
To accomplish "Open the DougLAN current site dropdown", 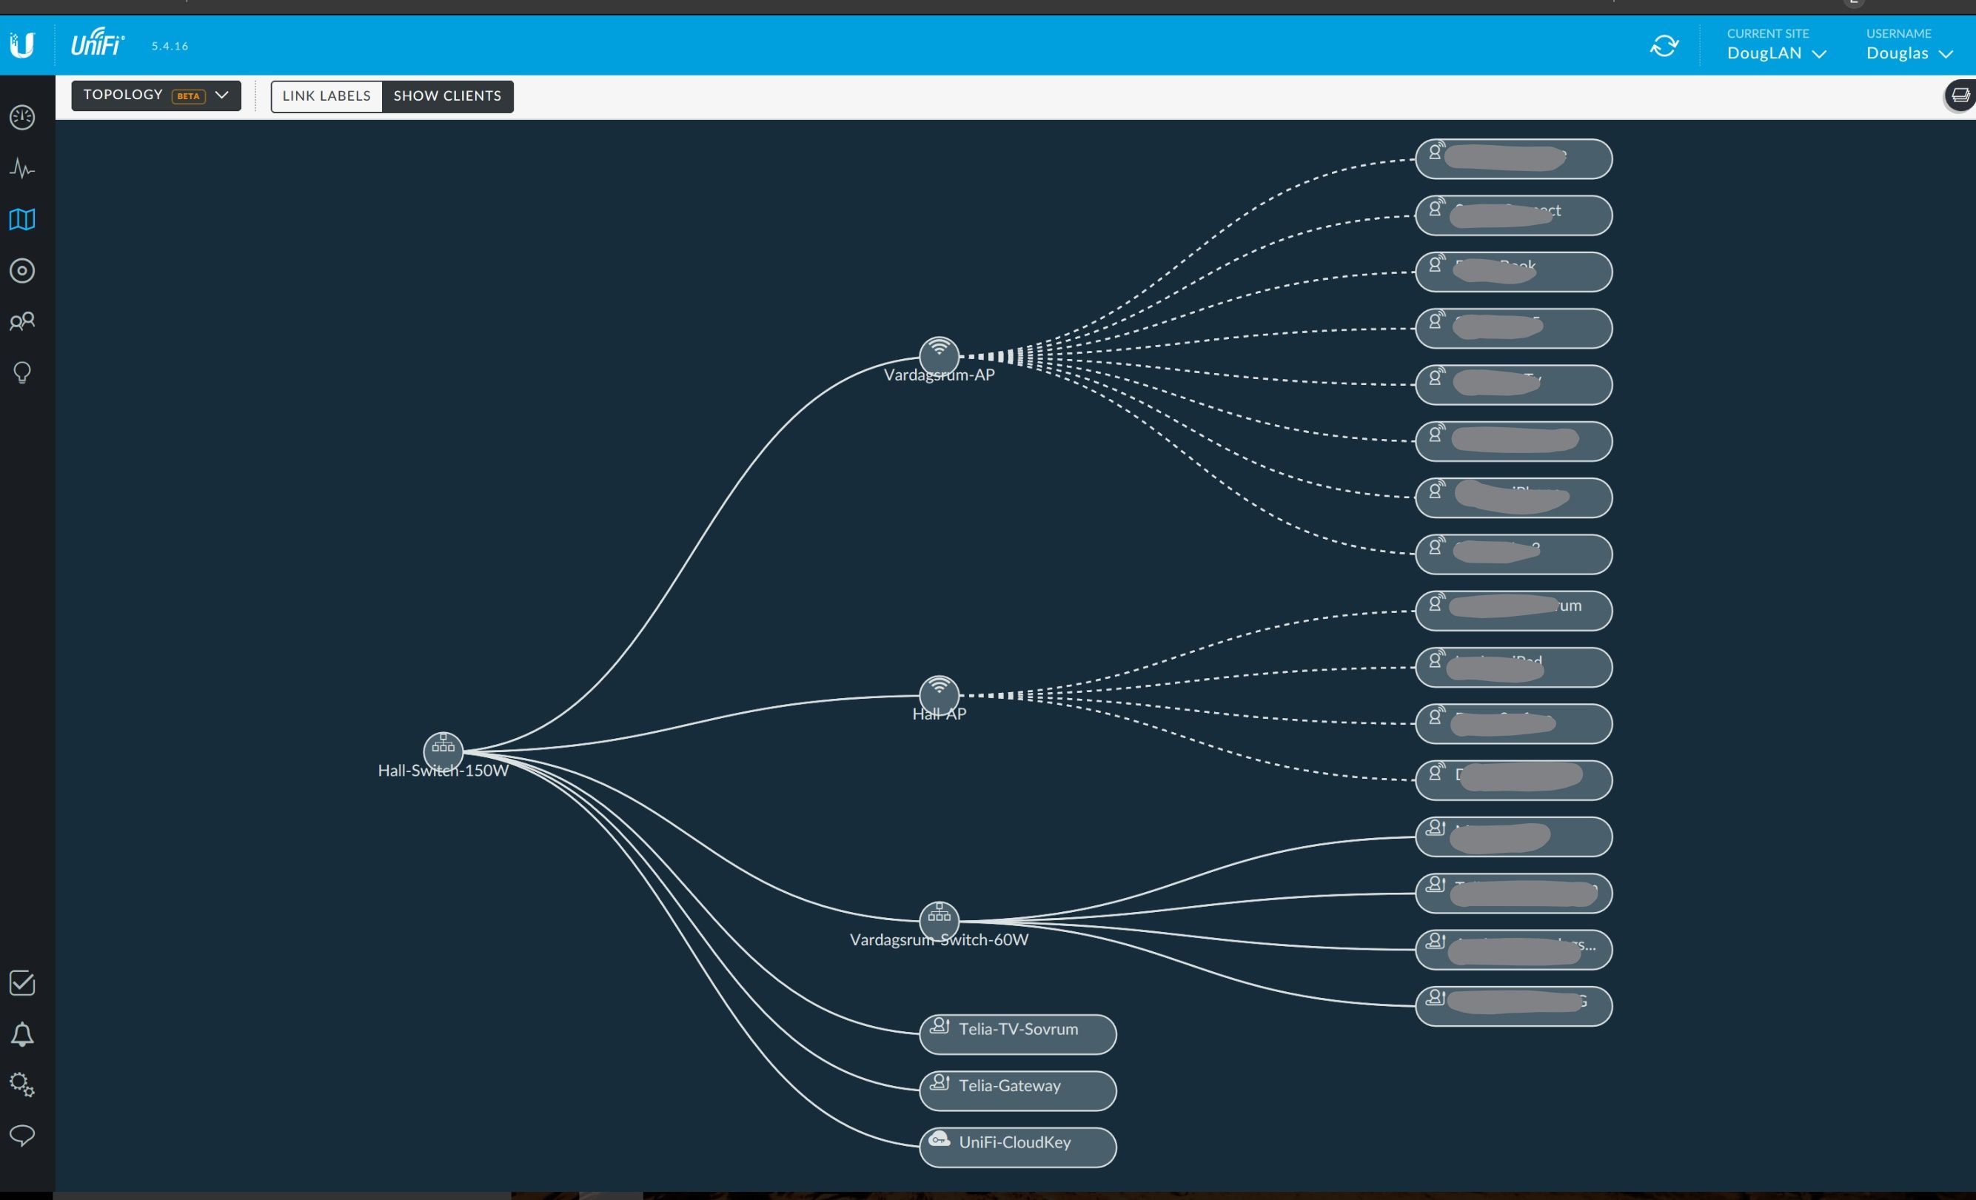I will point(1775,53).
